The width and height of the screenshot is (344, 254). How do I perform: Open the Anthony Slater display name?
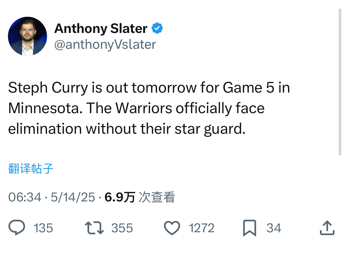point(101,29)
